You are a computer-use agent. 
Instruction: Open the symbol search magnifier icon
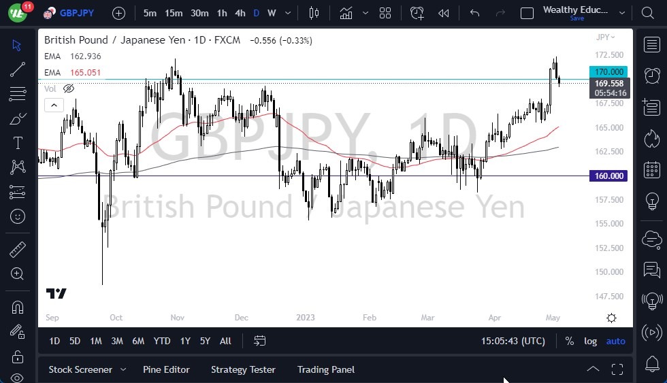[647, 13]
